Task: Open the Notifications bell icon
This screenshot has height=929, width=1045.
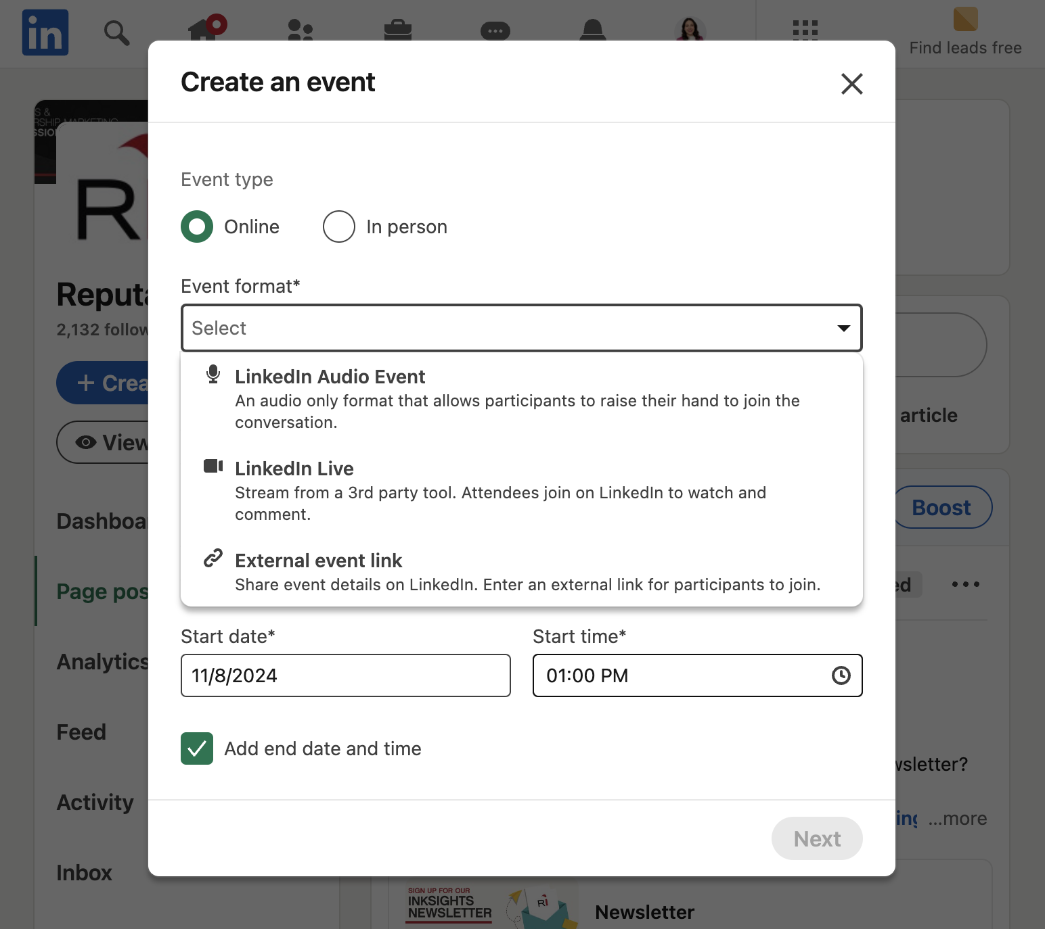Action: (x=593, y=30)
